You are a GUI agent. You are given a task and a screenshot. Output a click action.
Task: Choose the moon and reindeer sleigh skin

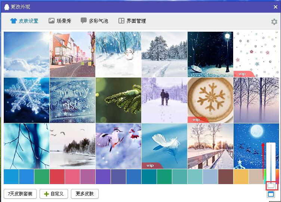click(256, 146)
